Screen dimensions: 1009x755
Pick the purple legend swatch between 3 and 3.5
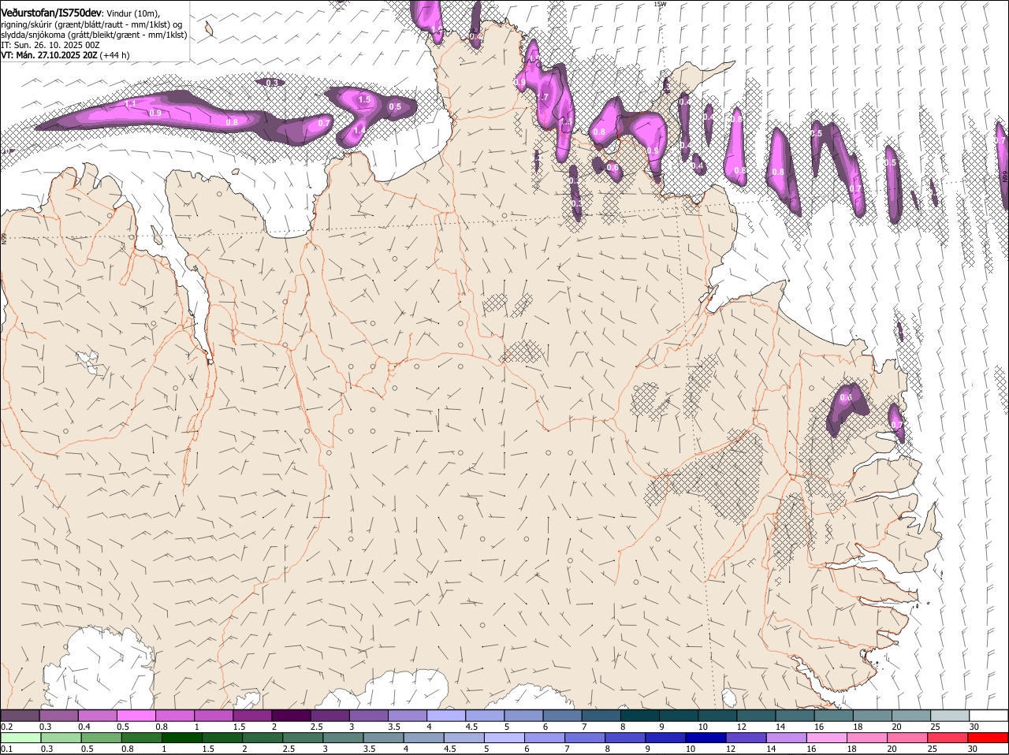pyautogui.click(x=369, y=715)
